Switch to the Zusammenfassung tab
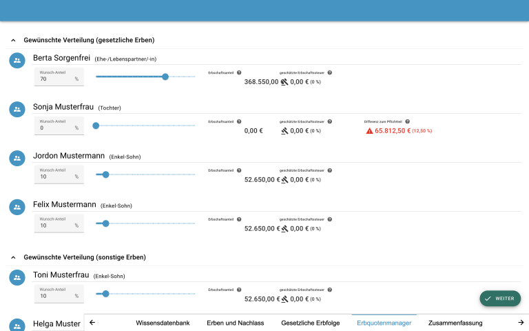Image resolution: width=529 pixels, height=331 pixels. pyautogui.click(x=455, y=323)
